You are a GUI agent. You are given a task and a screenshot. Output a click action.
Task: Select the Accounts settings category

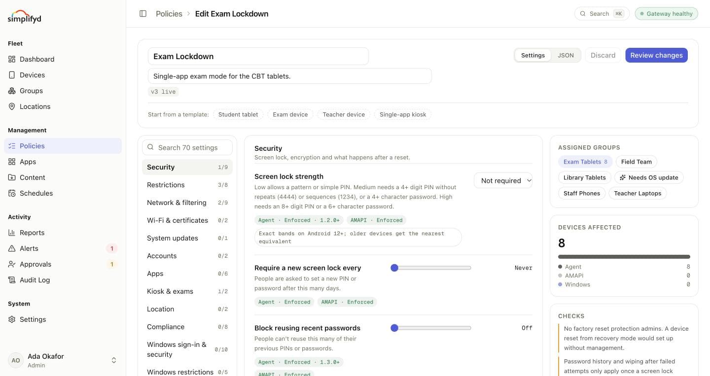click(x=187, y=256)
